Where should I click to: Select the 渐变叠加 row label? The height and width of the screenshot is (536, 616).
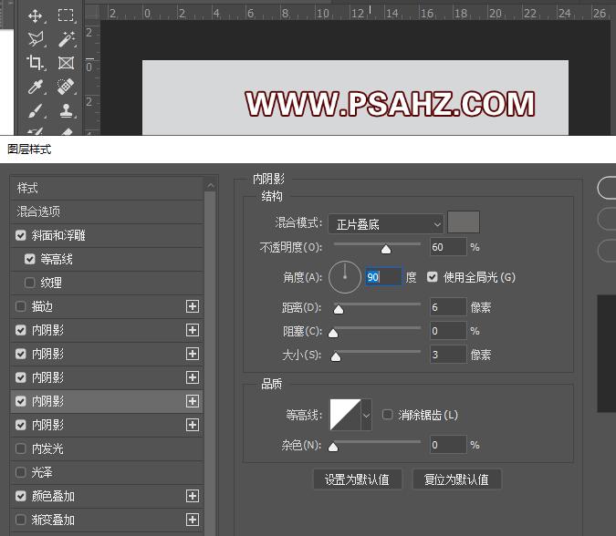[x=53, y=520]
